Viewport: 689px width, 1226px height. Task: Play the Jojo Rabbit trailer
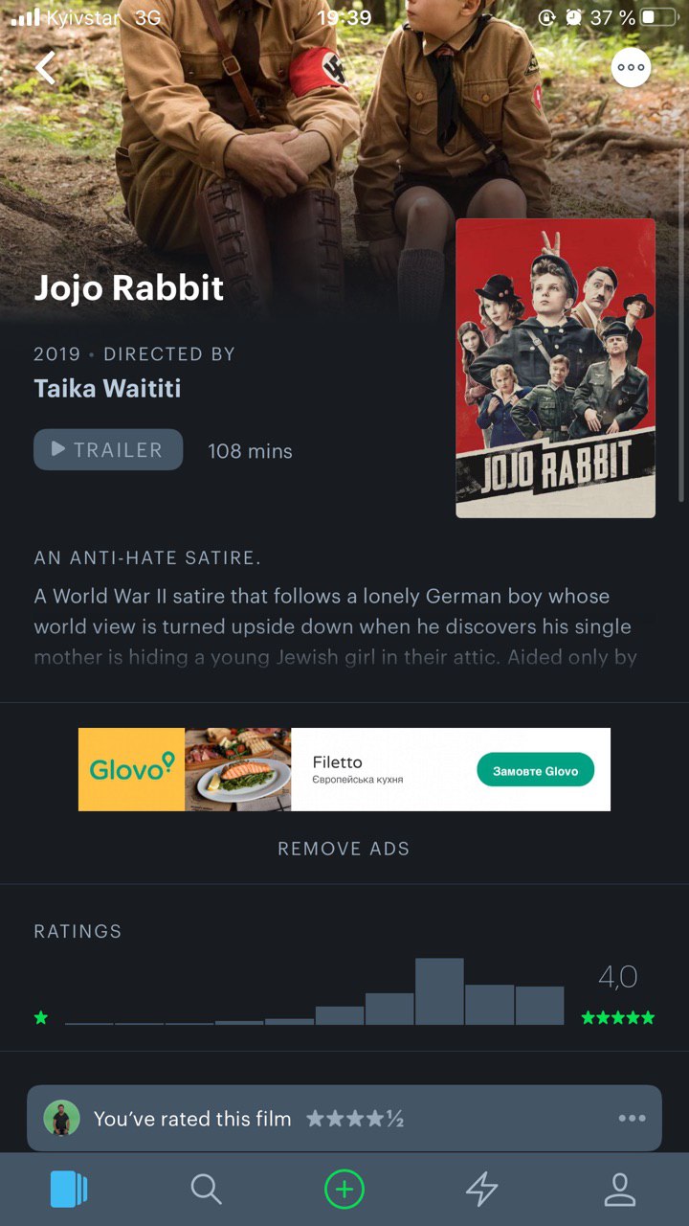click(108, 449)
